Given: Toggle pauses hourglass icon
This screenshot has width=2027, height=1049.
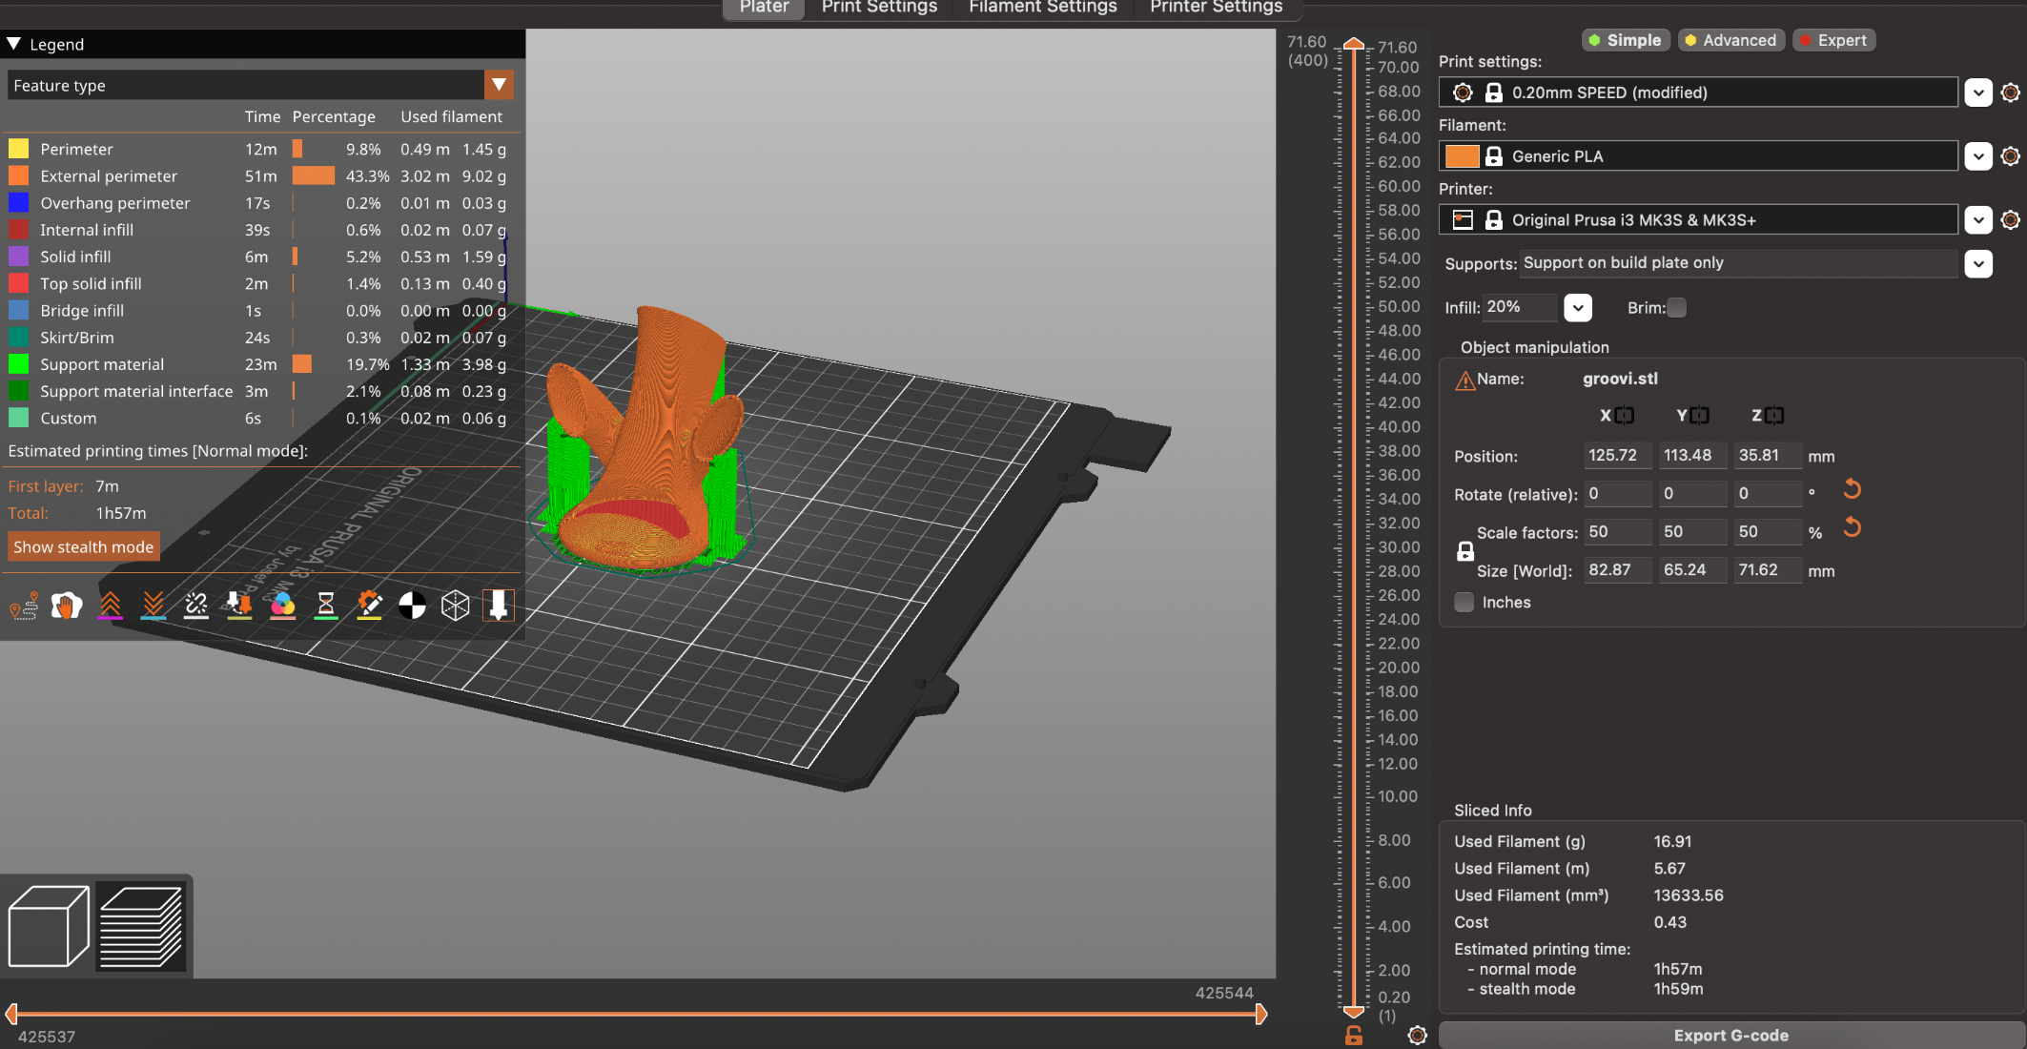Looking at the screenshot, I should (x=326, y=606).
